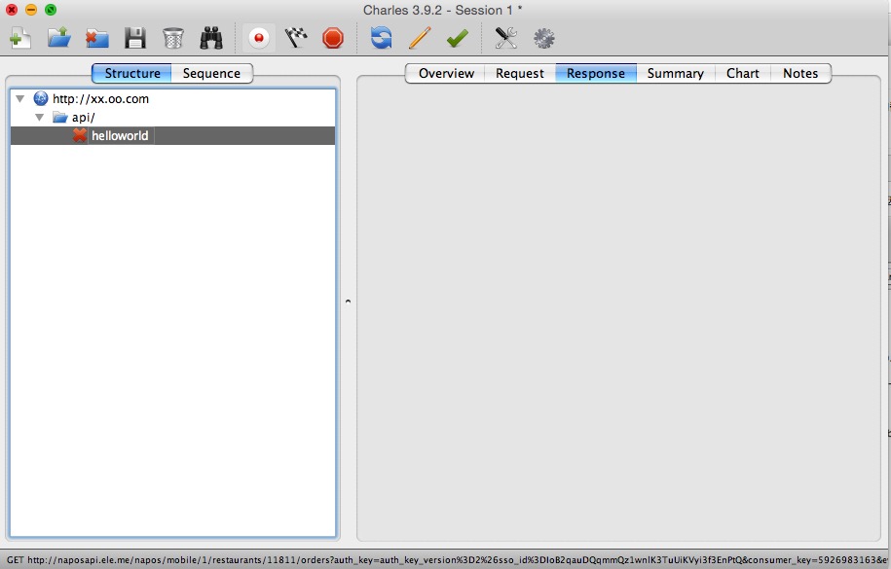Click the GET naposapi.ele.me status bar text
The height and width of the screenshot is (569, 891).
coord(446,560)
